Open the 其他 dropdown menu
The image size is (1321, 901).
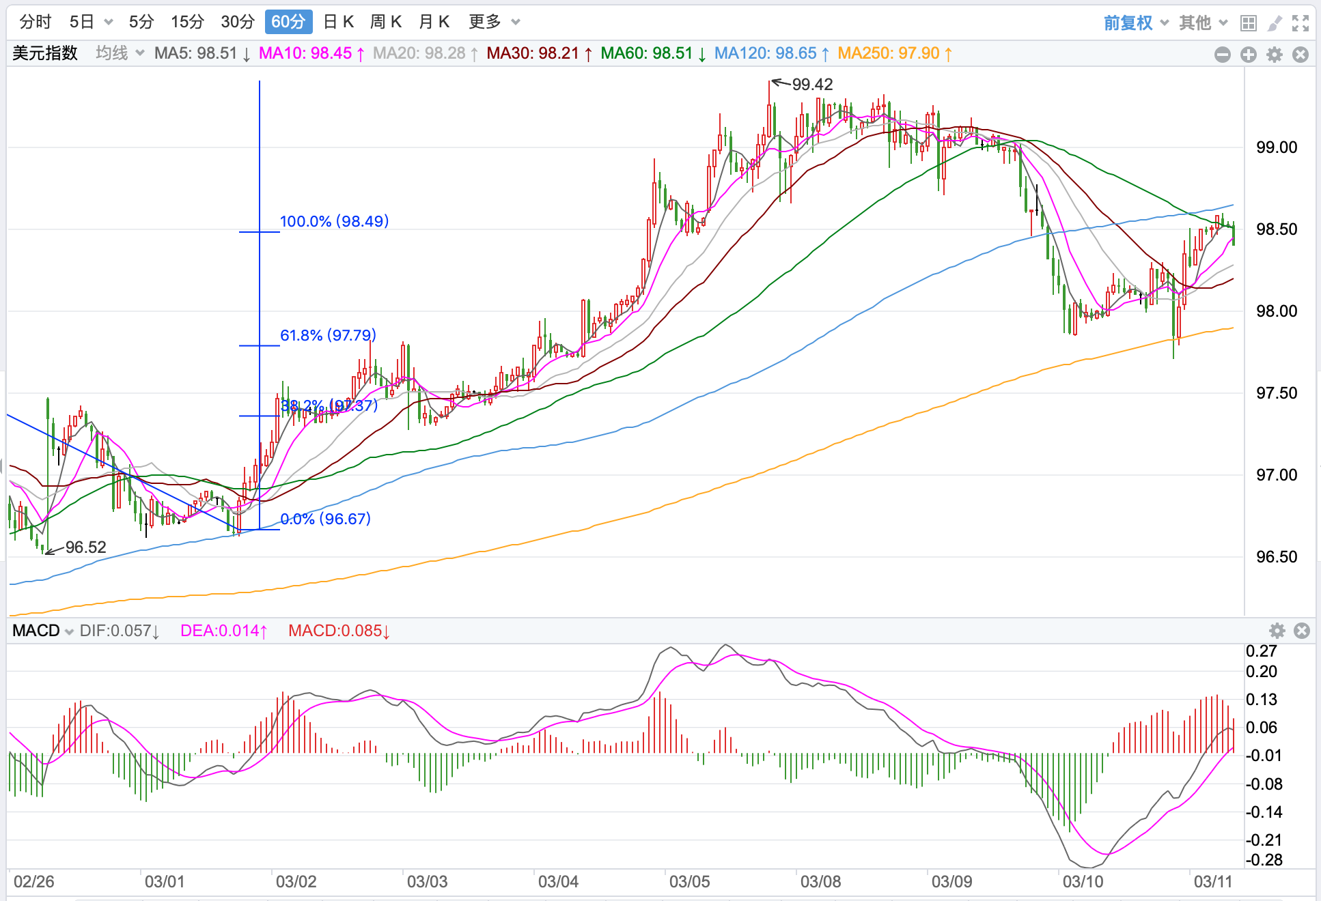pos(1203,23)
